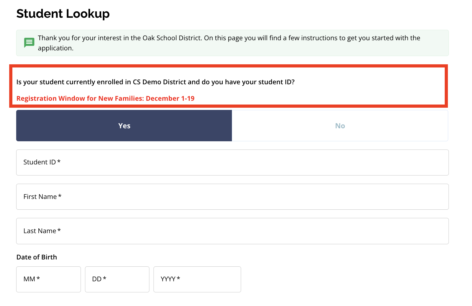Click the word "application." in the banner
The width and height of the screenshot is (472, 306).
tap(56, 48)
